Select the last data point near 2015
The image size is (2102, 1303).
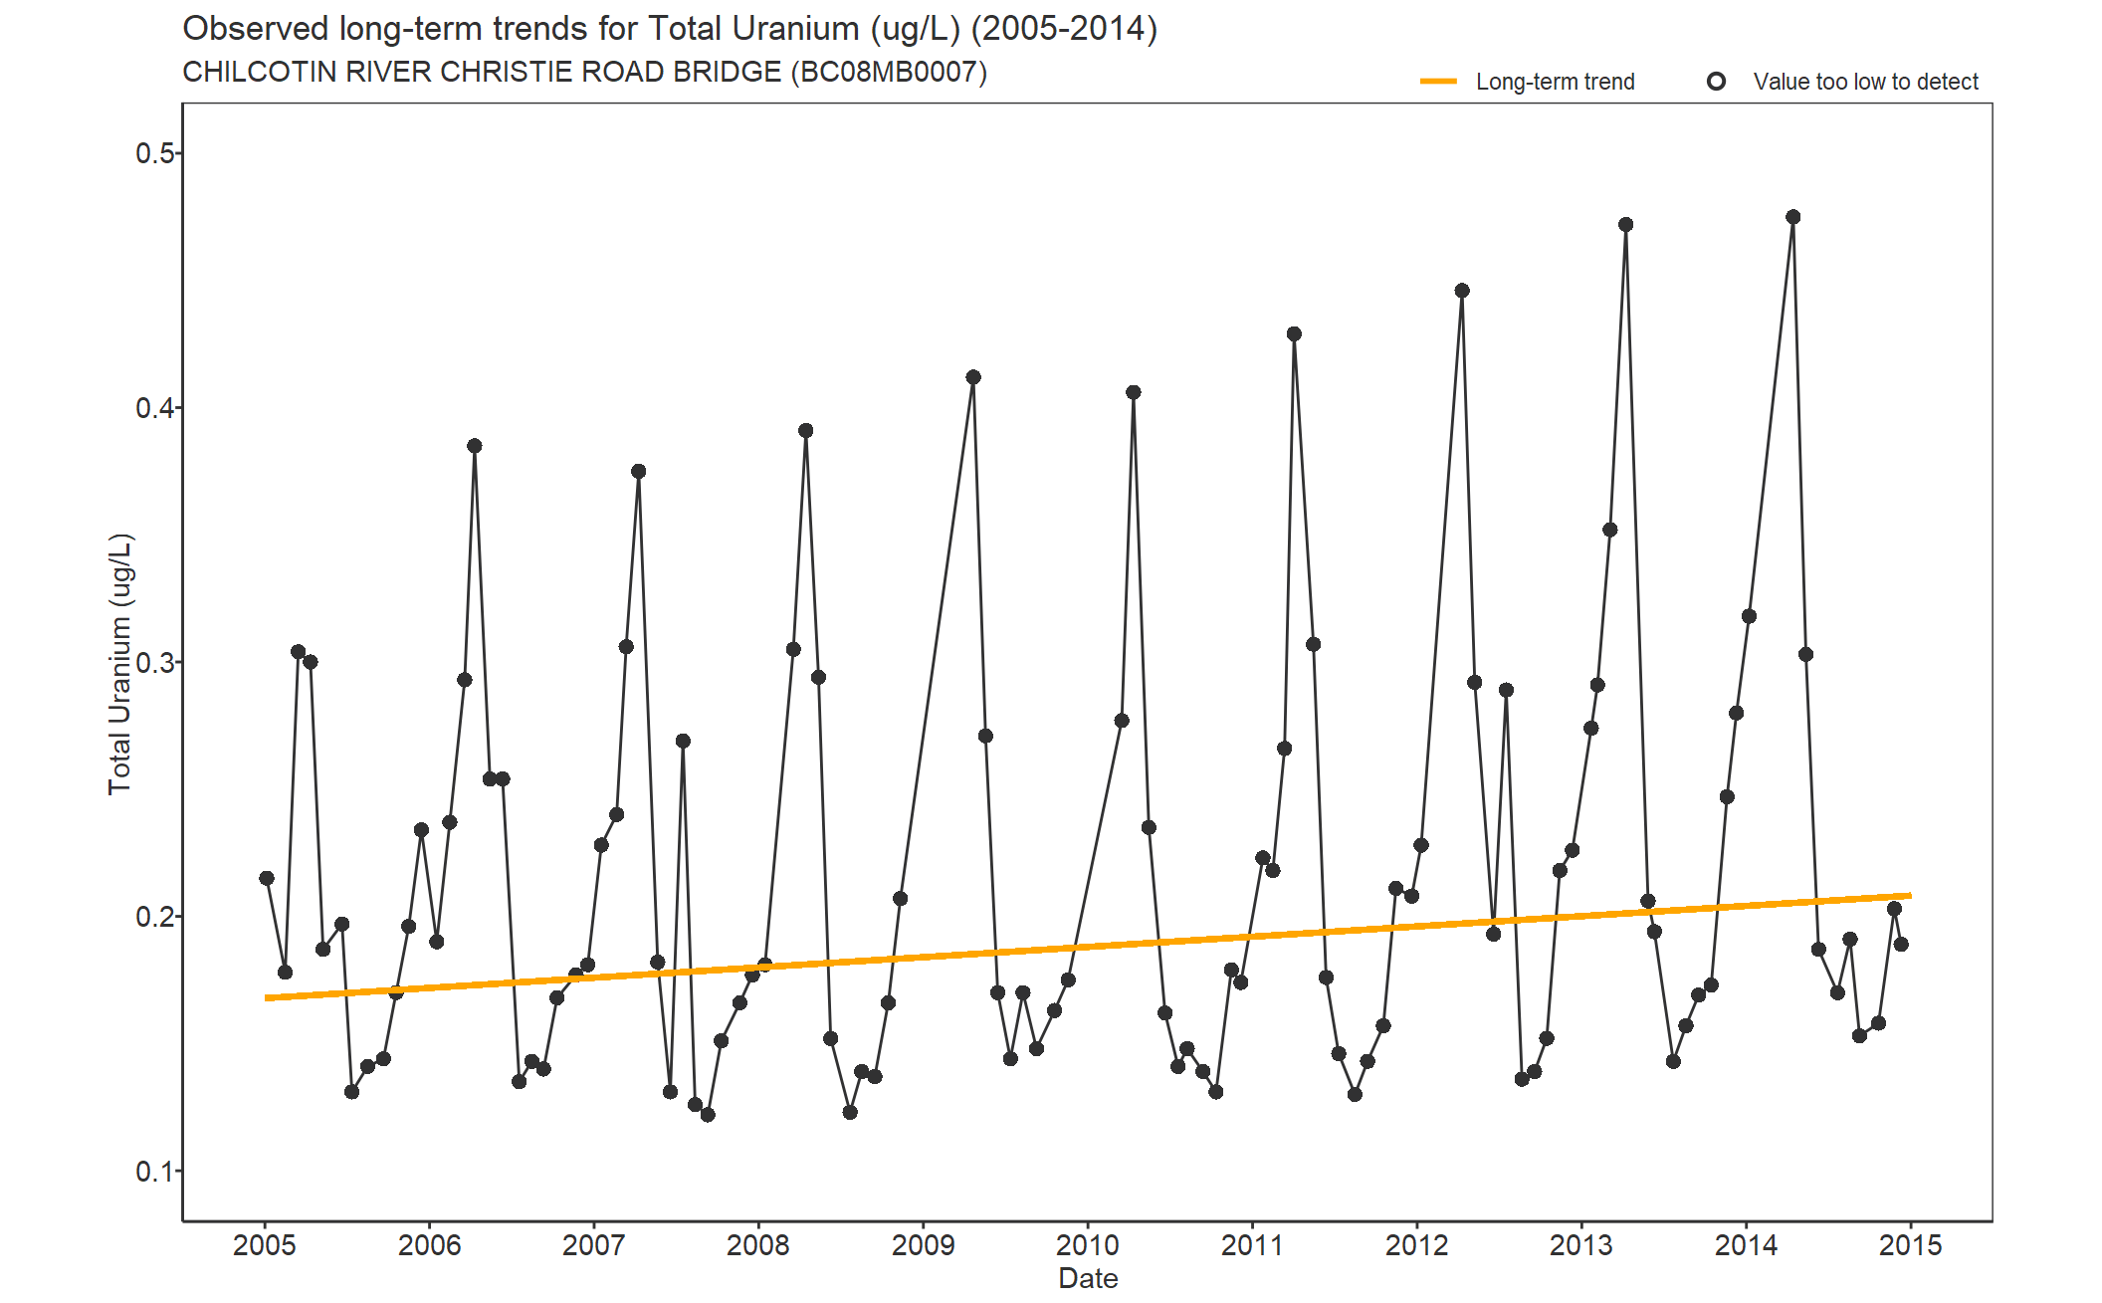(x=1901, y=945)
